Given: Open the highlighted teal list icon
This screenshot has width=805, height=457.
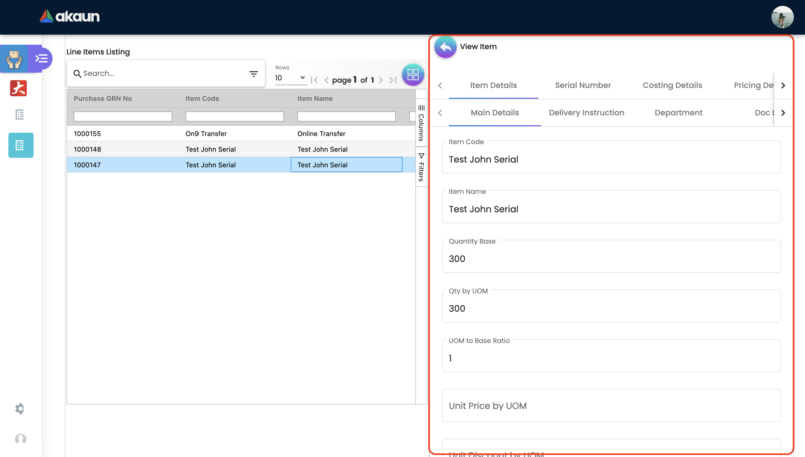Looking at the screenshot, I should point(21,145).
